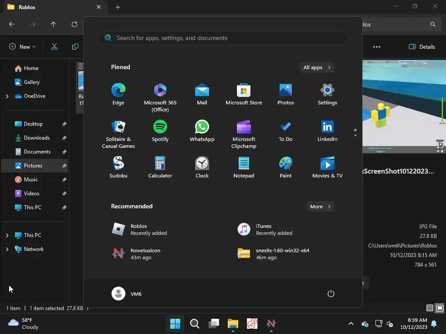Launch Notepad
Screen dimensions: 446x334
point(244,167)
